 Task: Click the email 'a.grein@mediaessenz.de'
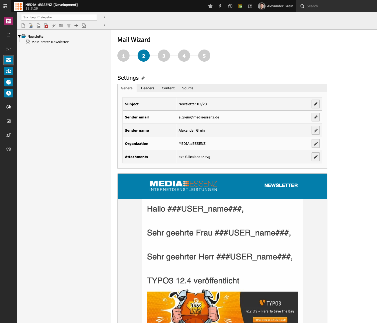199,117
